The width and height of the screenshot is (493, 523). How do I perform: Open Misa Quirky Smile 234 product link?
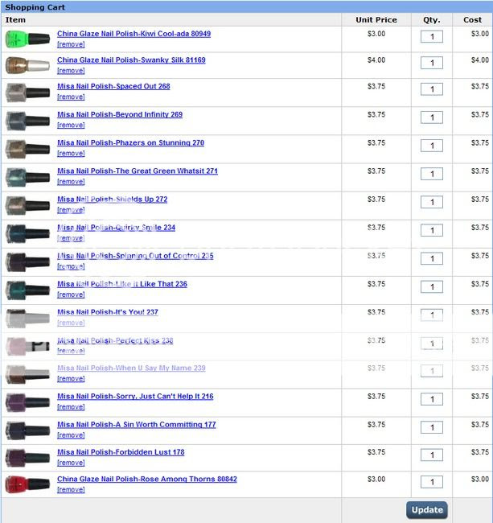(117, 228)
